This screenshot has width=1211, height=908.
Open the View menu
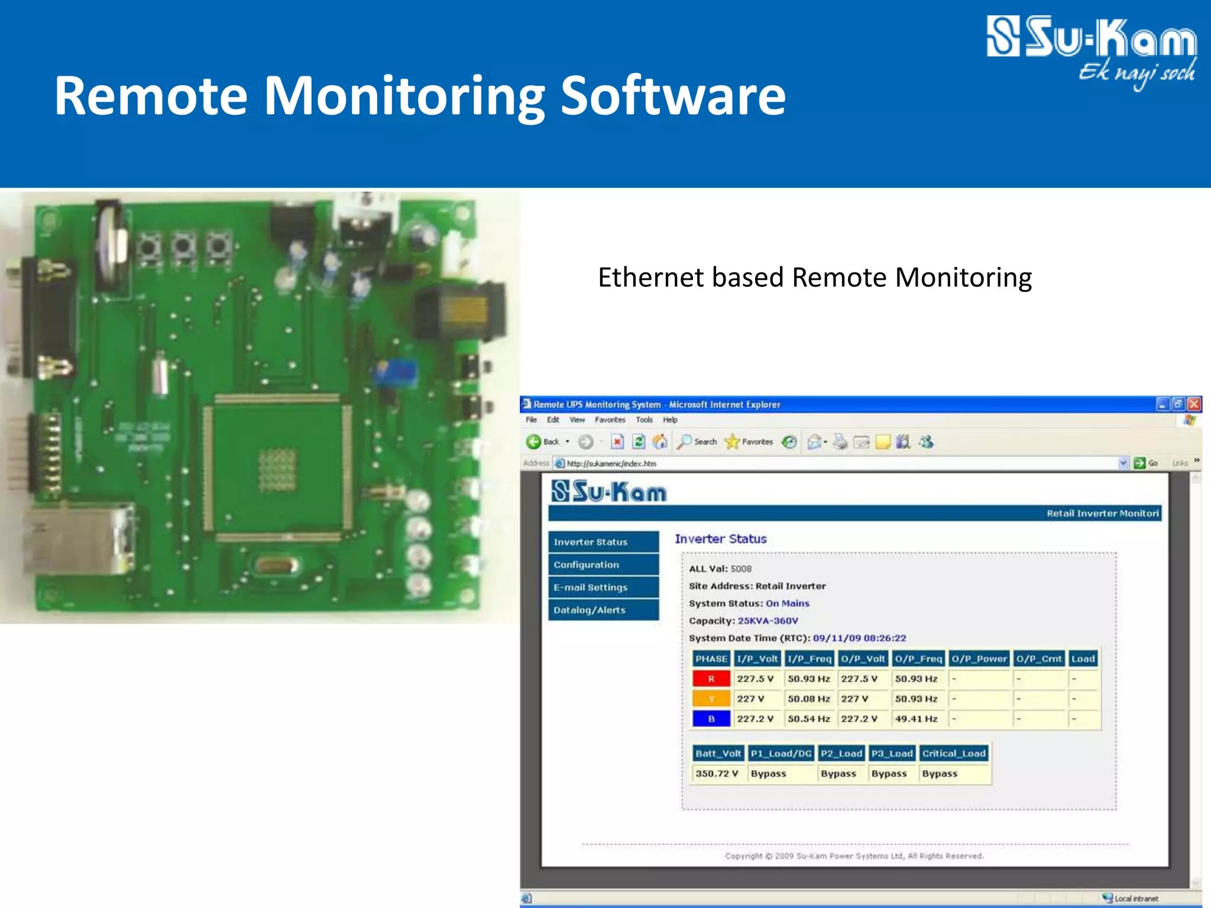point(577,420)
